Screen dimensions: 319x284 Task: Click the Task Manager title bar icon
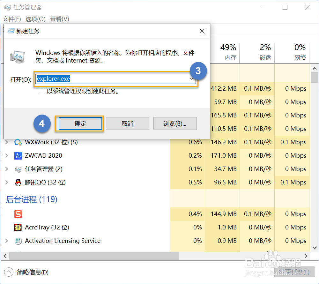click(x=7, y=7)
